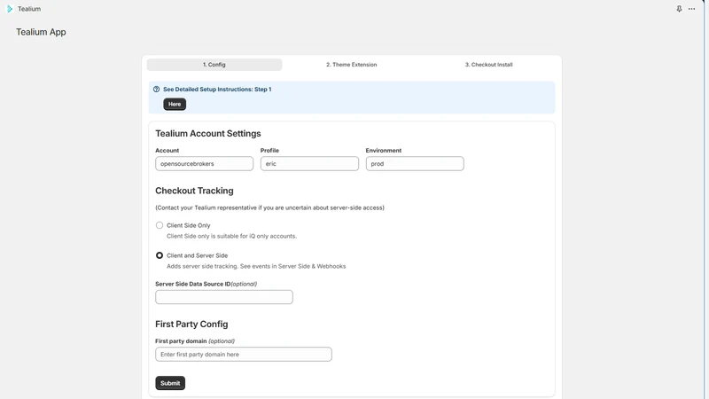Click the Here button for setup instructions
709x399 pixels.
tap(175, 104)
